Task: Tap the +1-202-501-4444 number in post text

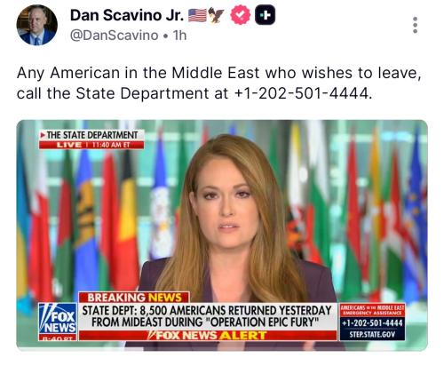Action: tap(301, 93)
